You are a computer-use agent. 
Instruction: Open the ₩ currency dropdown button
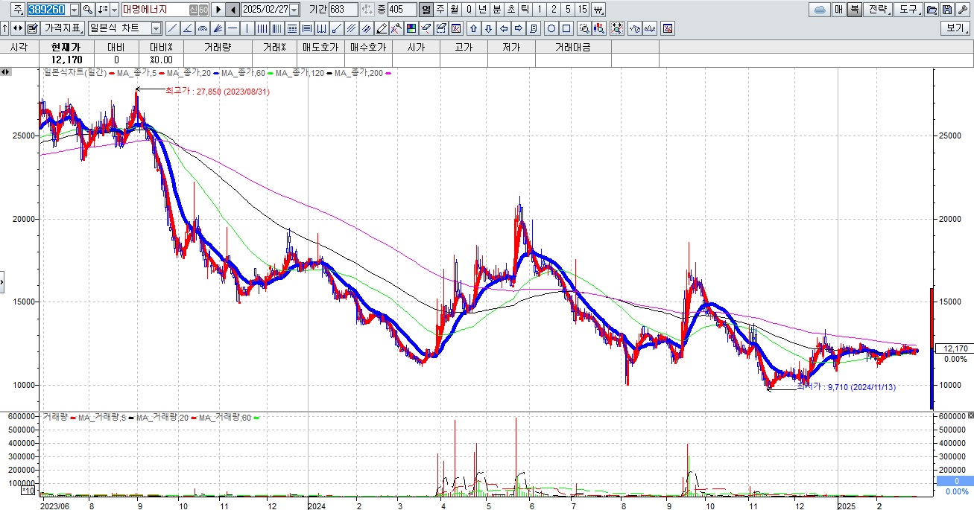(598, 10)
